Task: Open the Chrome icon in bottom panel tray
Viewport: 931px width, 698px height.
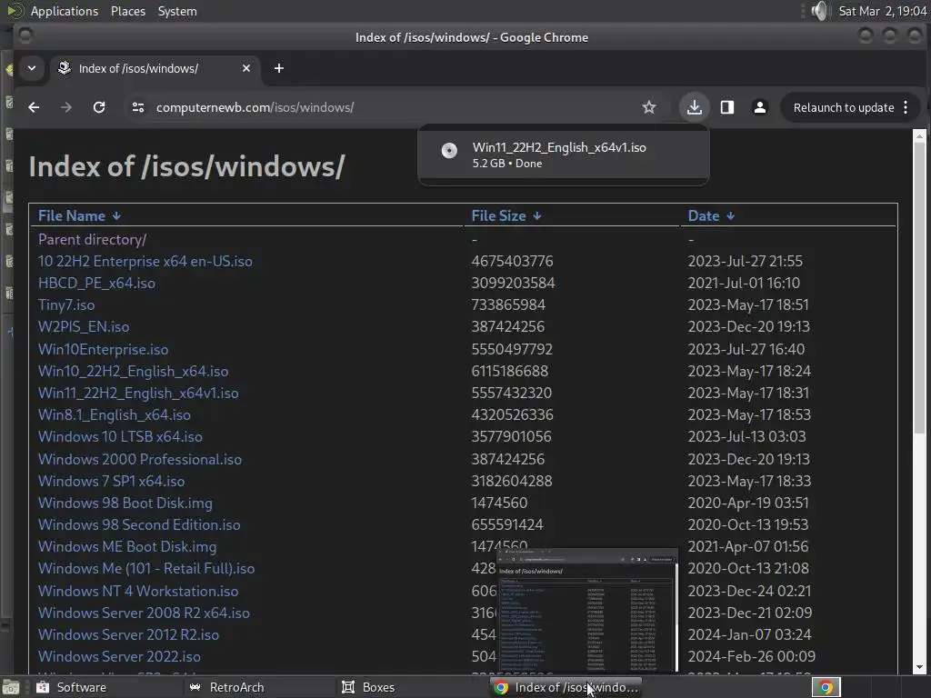Action: coord(826,687)
